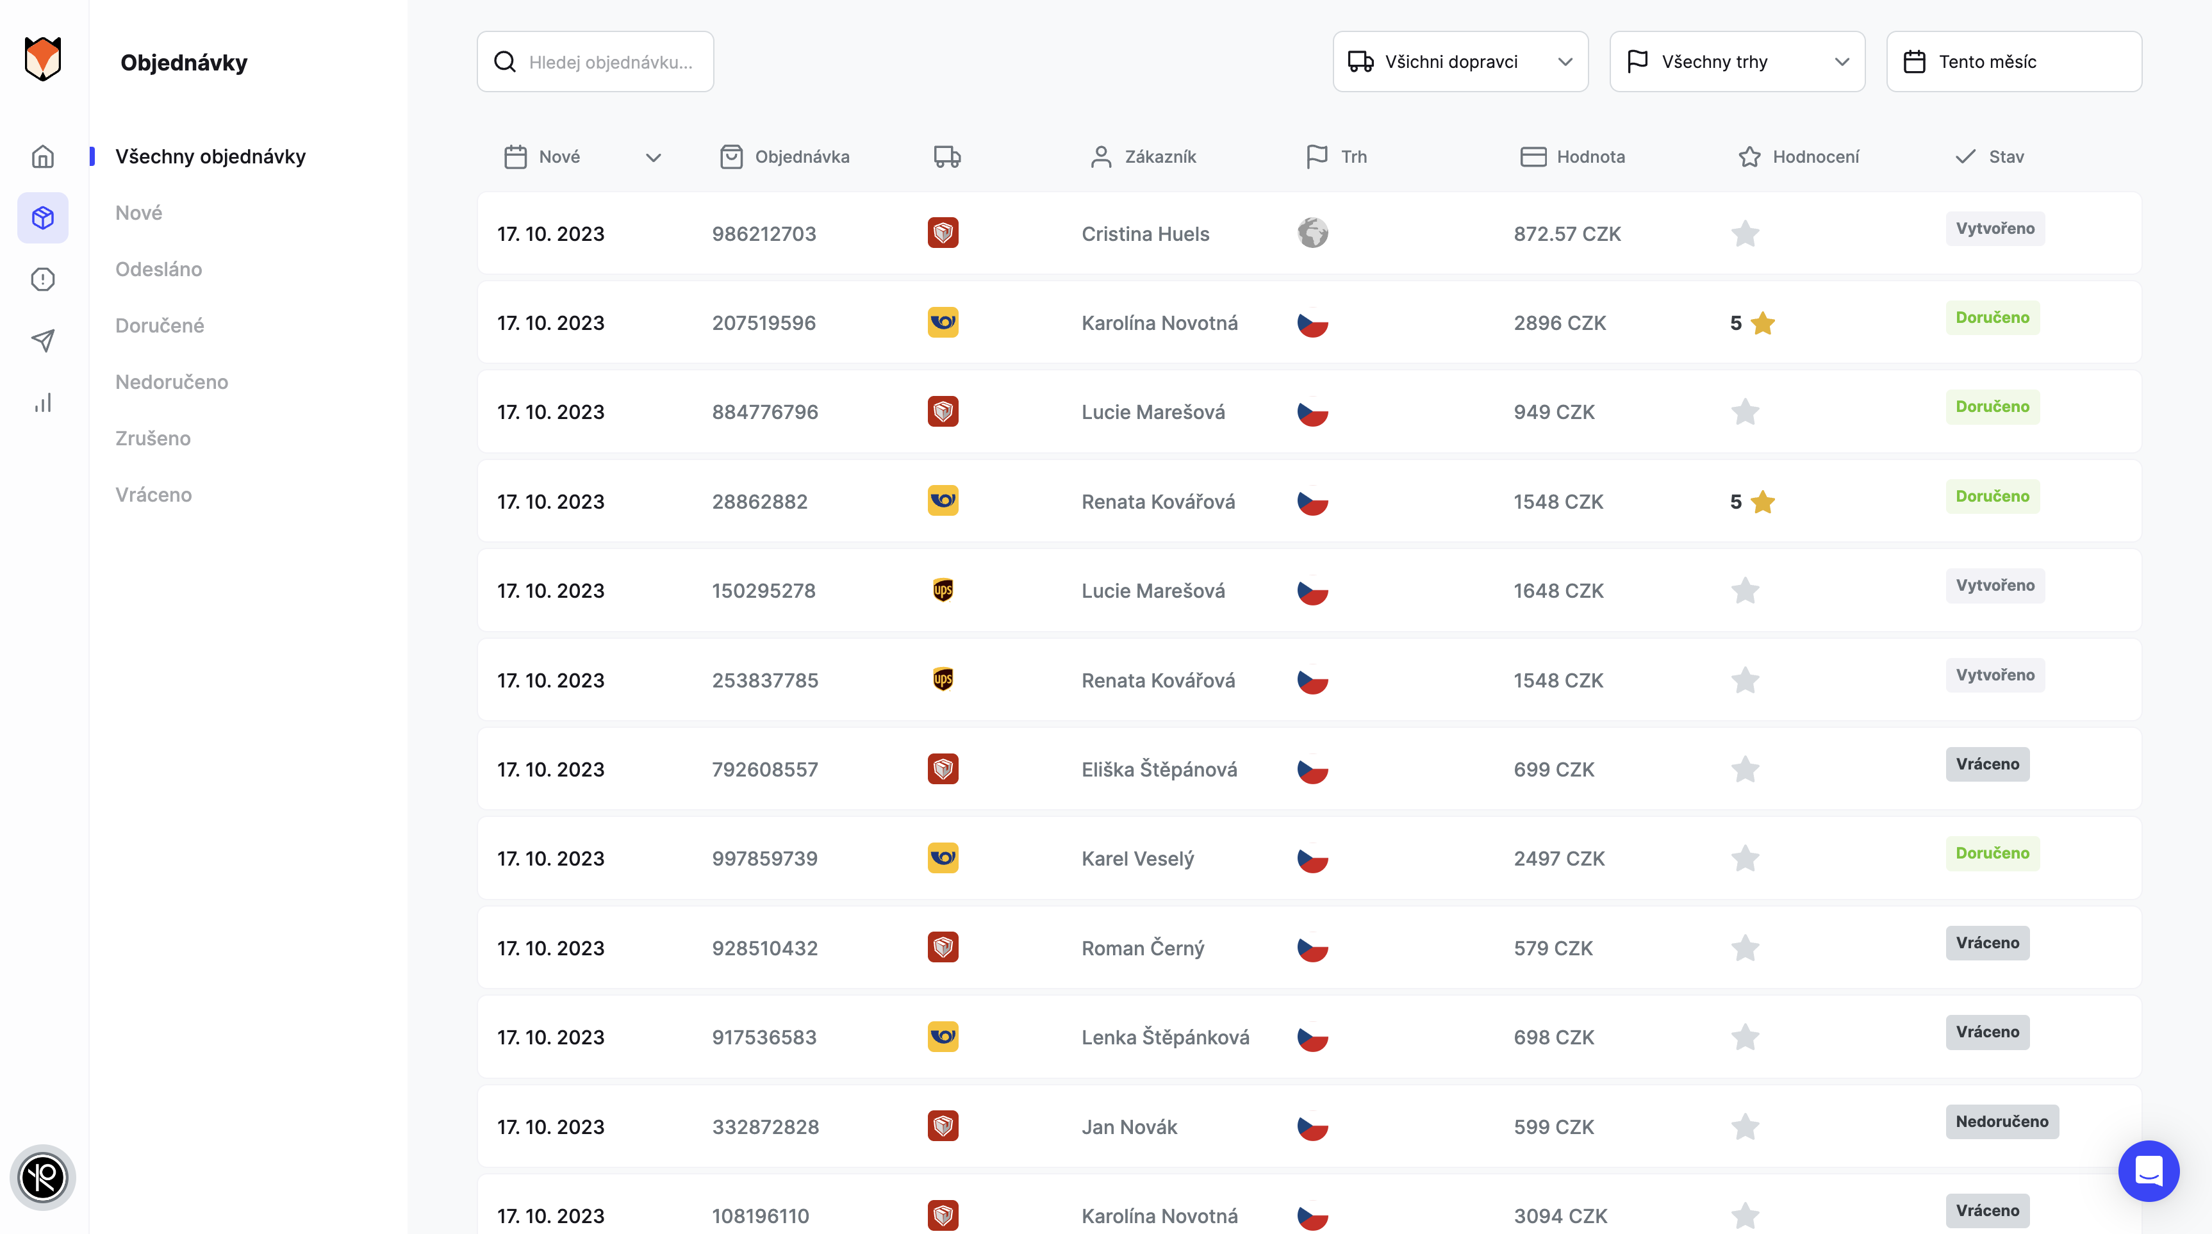The width and height of the screenshot is (2212, 1234).
Task: Open the Tento měsíc date filter
Action: (2013, 62)
